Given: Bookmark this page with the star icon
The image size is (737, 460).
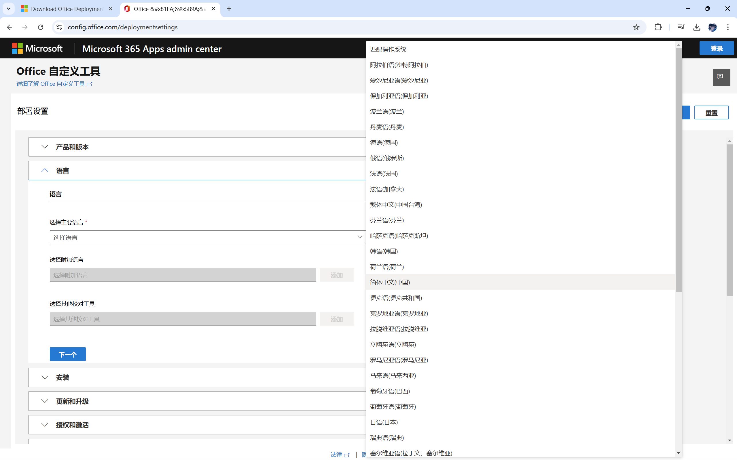Looking at the screenshot, I should (x=636, y=27).
